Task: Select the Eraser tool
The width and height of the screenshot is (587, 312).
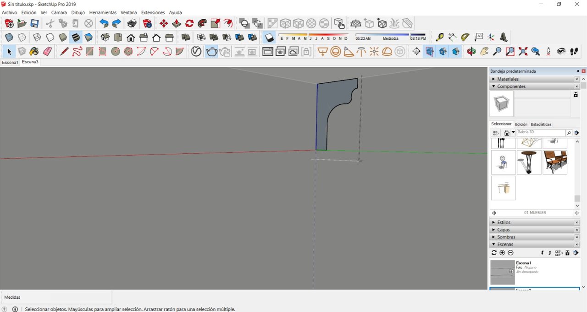Action: point(47,52)
